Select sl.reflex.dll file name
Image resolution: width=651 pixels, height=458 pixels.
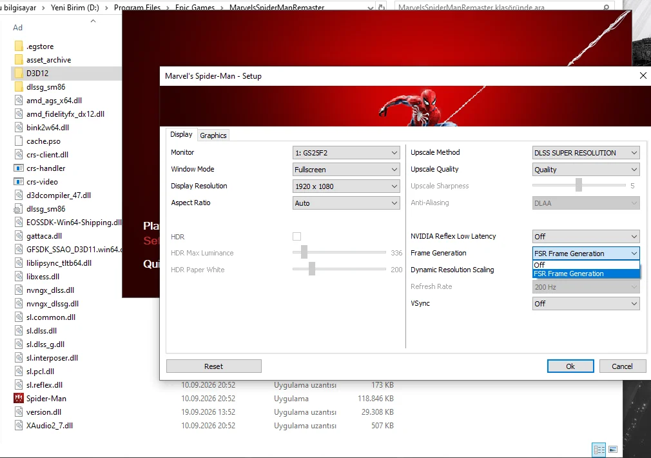44,385
